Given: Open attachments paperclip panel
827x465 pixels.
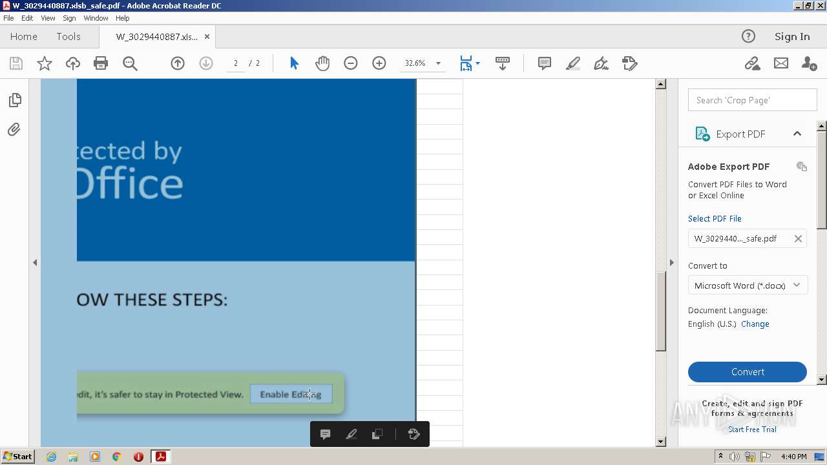Looking at the screenshot, I should (x=14, y=130).
